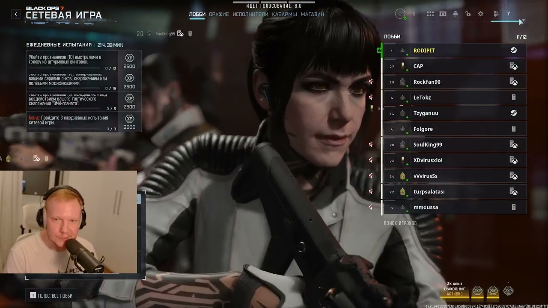
Task: Select player LeTobz in lobby
Action: (x=455, y=98)
